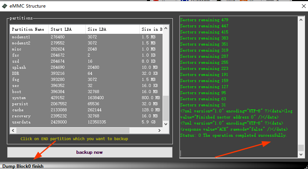The height and width of the screenshot is (169, 308).
Task: Click Start LBA value 429152
Action: [57, 98]
